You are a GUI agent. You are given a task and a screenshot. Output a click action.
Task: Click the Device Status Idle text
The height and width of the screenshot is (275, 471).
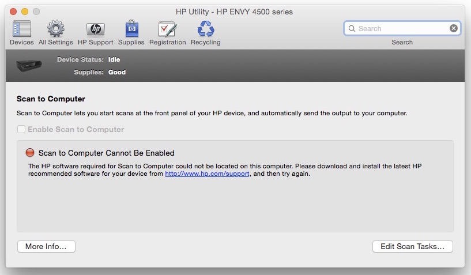[x=114, y=59]
